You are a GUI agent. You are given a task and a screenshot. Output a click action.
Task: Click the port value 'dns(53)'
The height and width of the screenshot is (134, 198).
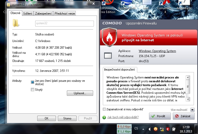144,61
